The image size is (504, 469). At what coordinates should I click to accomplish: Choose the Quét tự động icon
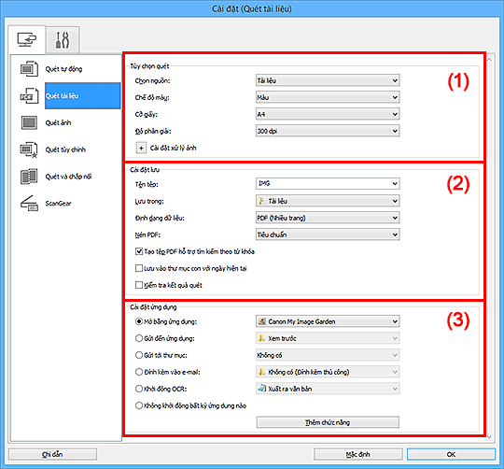(29, 69)
